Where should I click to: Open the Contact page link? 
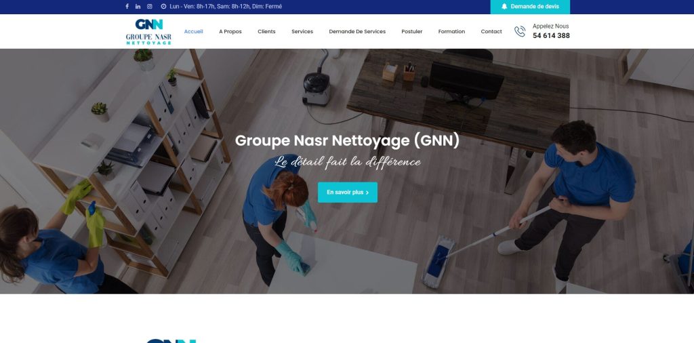(x=491, y=31)
